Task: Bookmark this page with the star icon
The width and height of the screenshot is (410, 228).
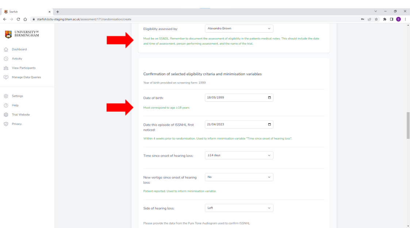Action: [x=376, y=19]
